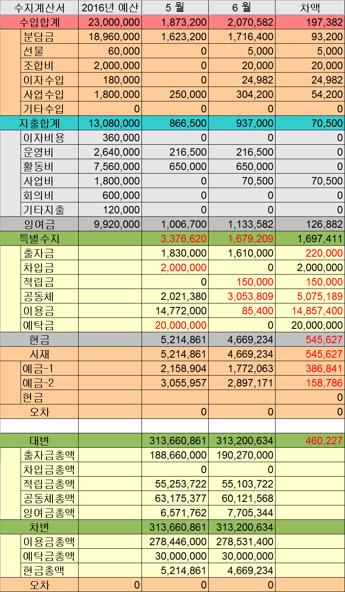Select the 수입합계 row label
345x592 pixels.
[39, 22]
